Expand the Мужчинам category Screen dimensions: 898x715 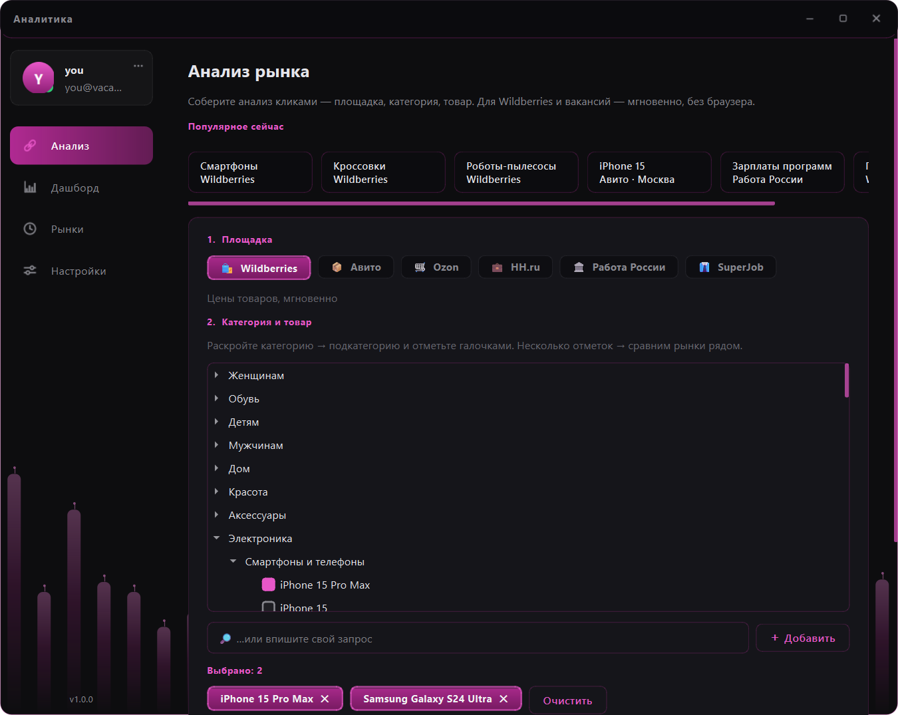(x=216, y=445)
